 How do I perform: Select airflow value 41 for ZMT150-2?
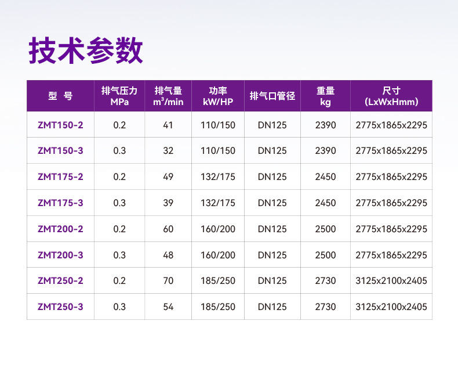click(x=168, y=125)
